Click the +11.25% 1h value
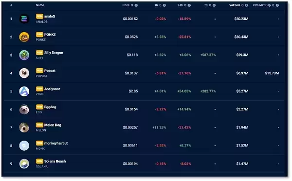292x181 pixels. [159, 127]
